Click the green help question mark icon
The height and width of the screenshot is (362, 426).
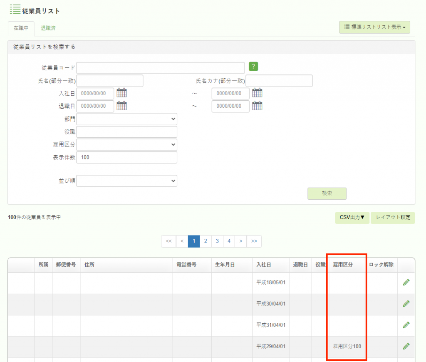tap(253, 67)
